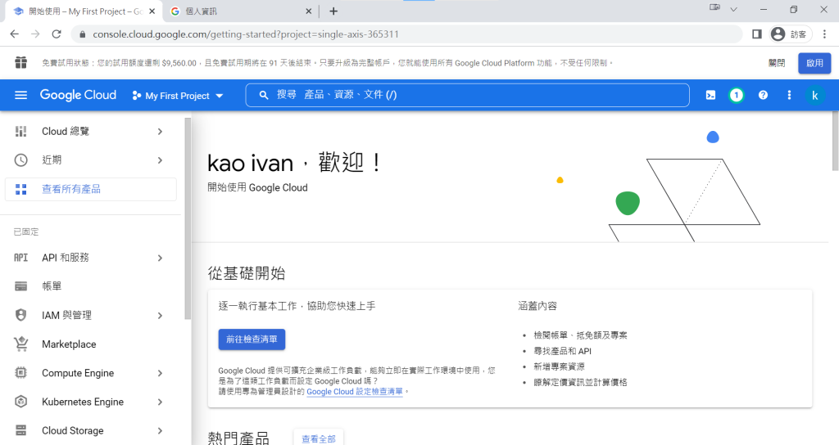Click the IAM shield icon

[x=20, y=315]
